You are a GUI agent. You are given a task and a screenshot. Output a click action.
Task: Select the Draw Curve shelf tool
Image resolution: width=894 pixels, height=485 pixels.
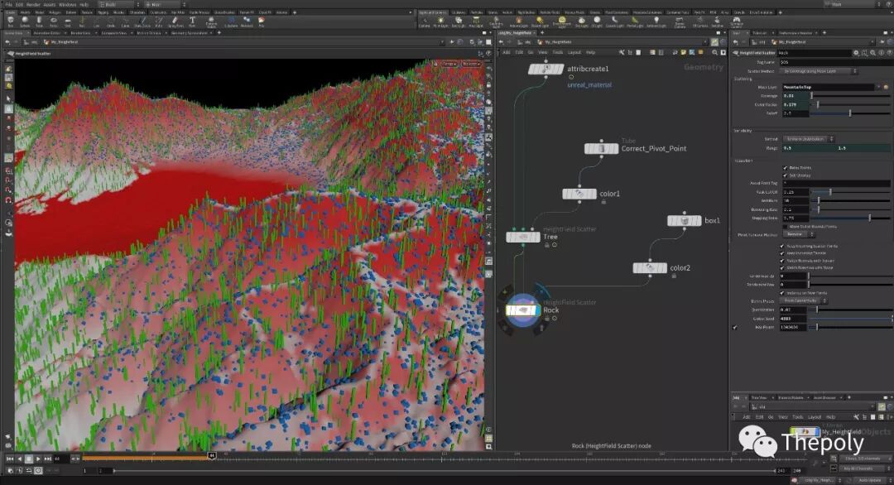[142, 22]
